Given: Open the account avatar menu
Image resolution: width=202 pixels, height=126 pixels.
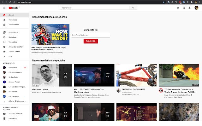Looking at the screenshot, I should pyautogui.click(x=196, y=8).
